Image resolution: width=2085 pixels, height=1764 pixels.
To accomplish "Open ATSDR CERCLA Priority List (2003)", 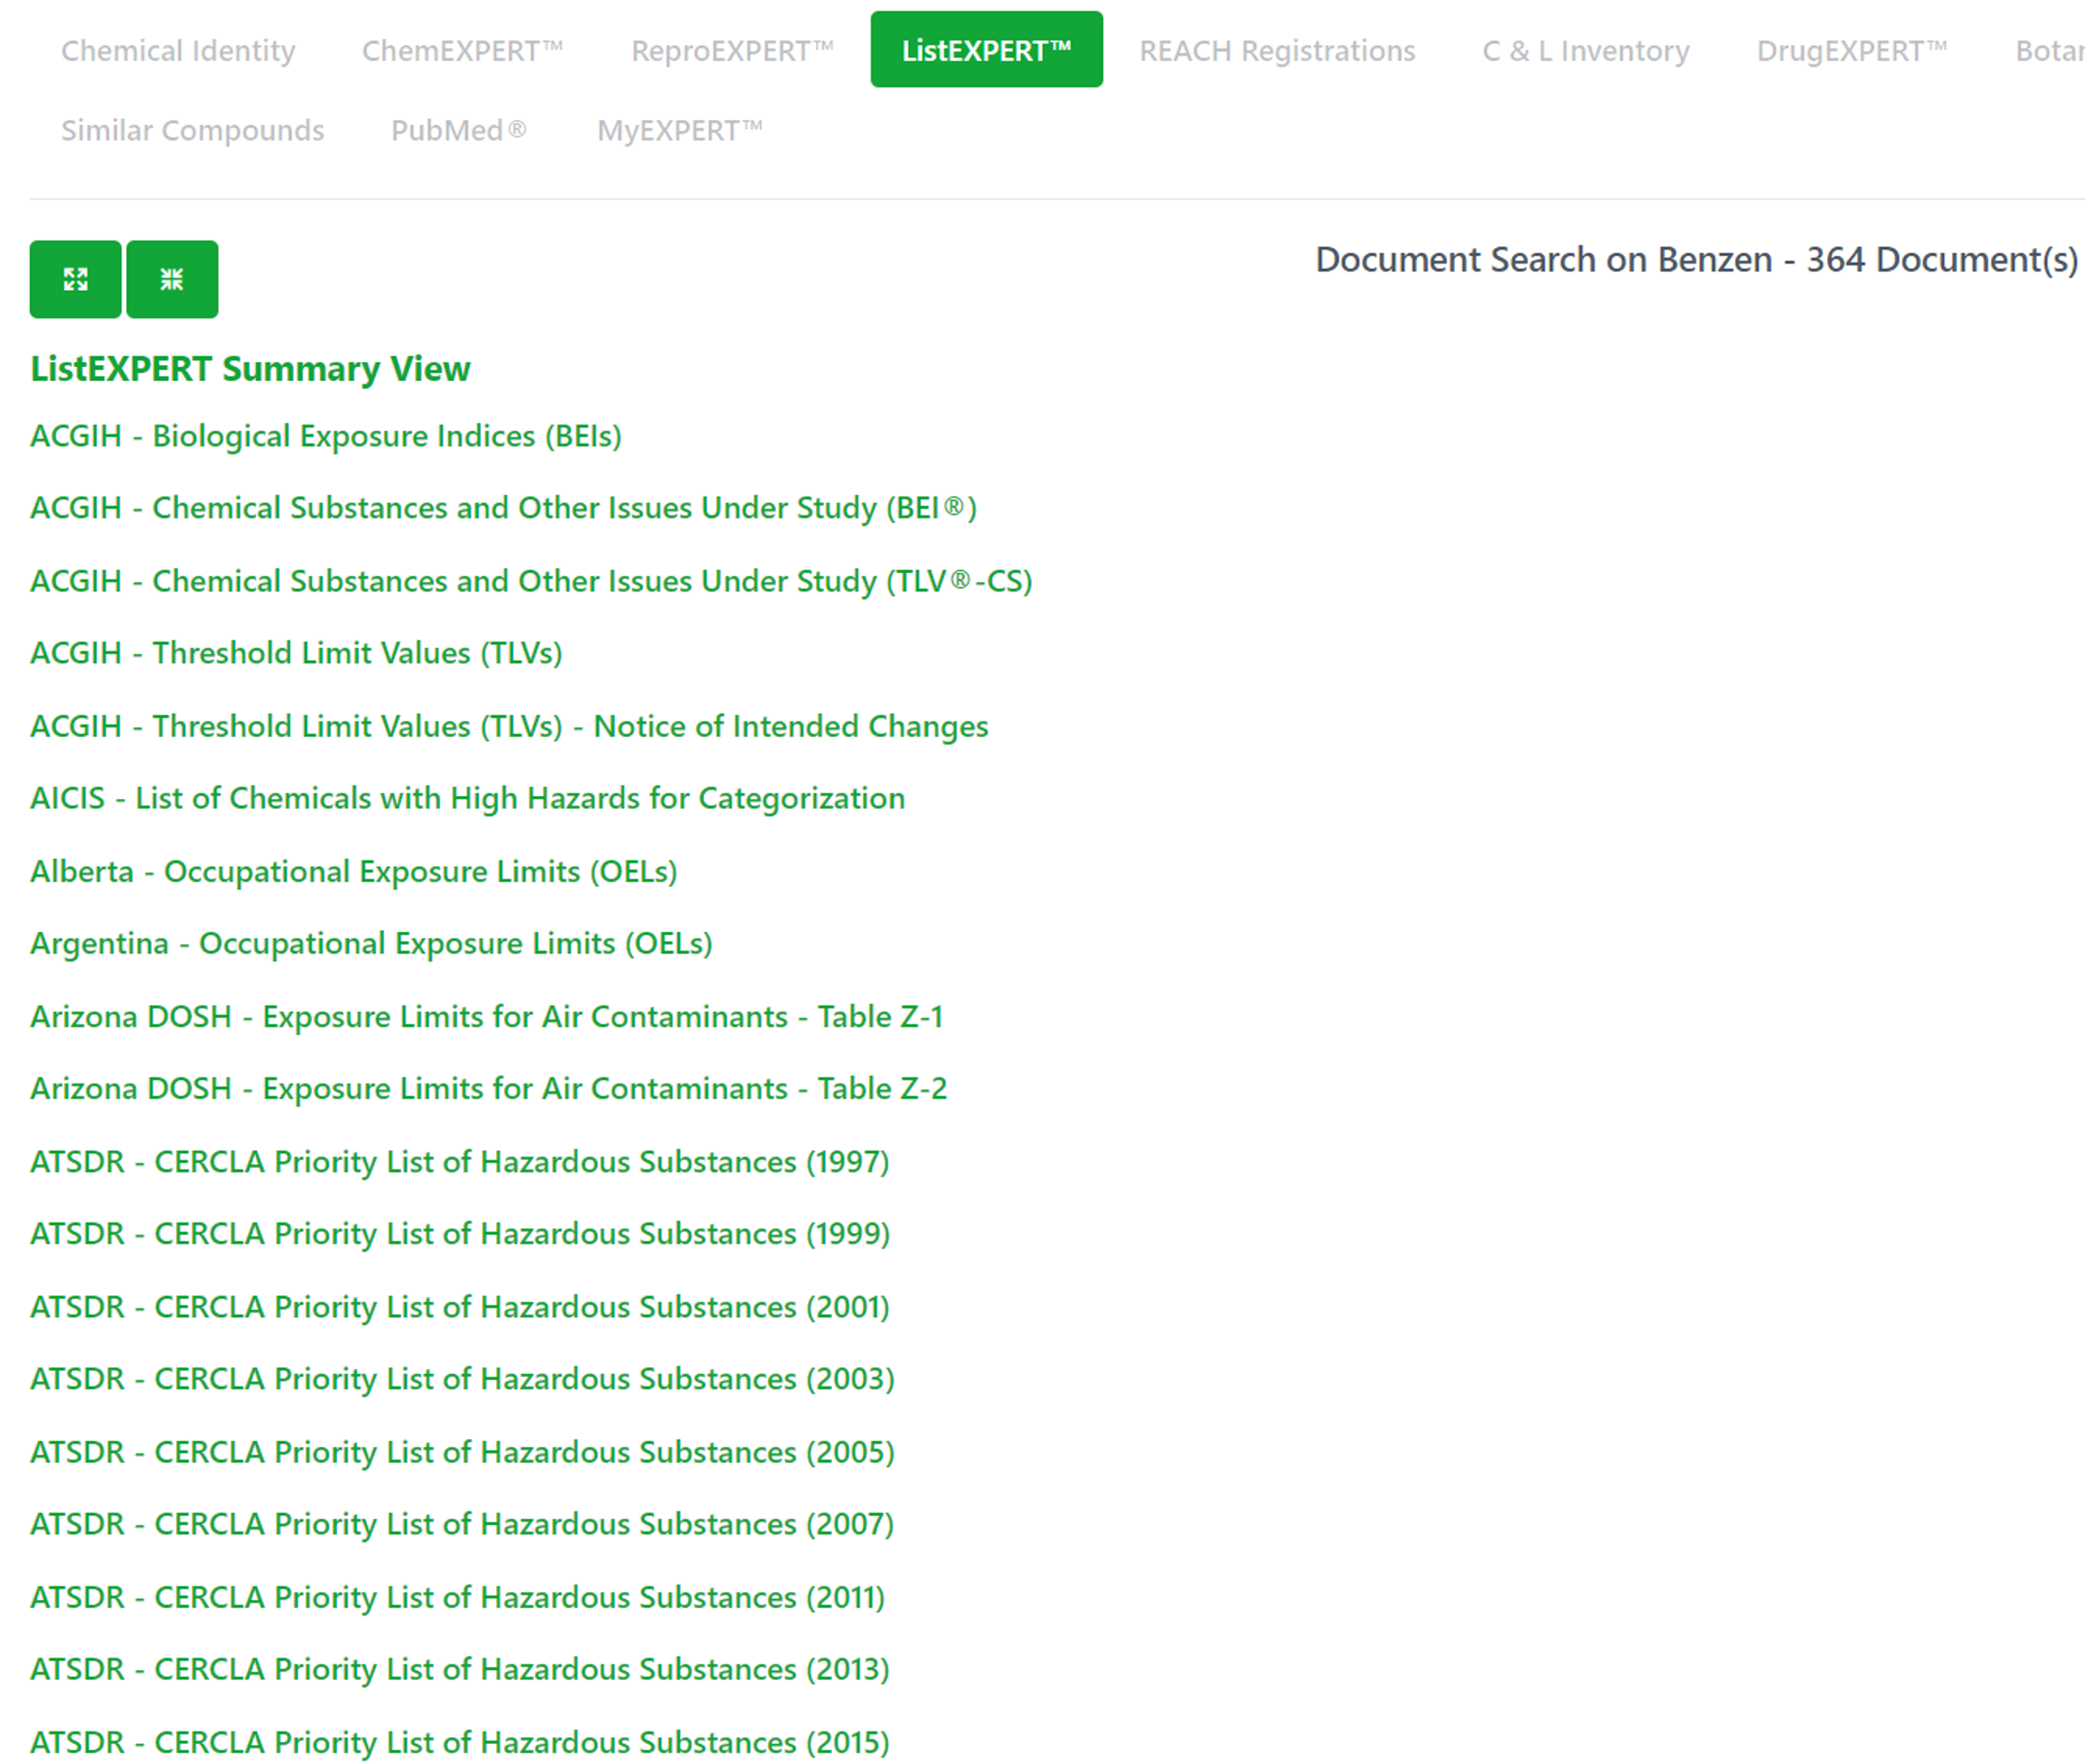I will tap(462, 1379).
